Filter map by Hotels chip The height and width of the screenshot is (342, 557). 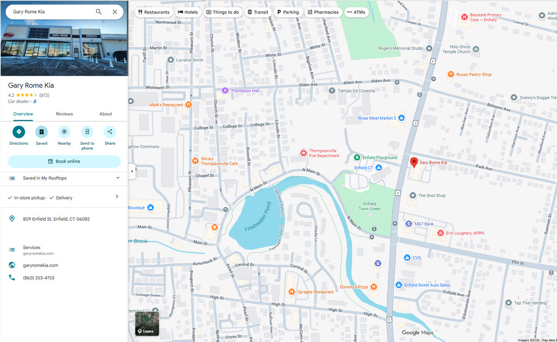click(188, 12)
